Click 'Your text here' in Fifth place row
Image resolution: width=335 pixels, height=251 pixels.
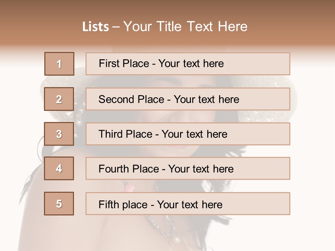[190, 205]
